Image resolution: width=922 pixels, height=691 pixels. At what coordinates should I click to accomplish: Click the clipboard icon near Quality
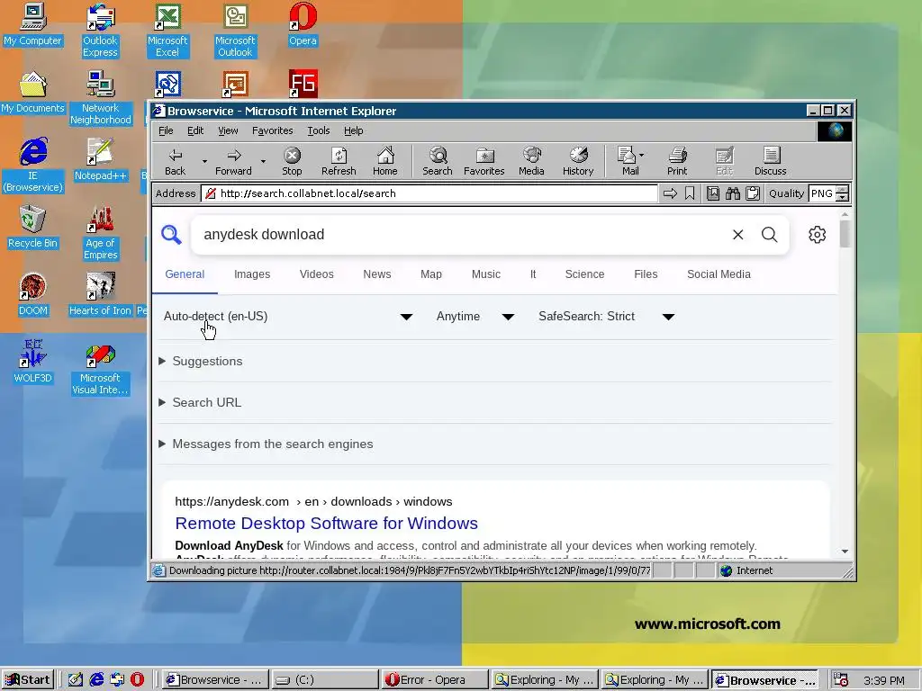(753, 193)
